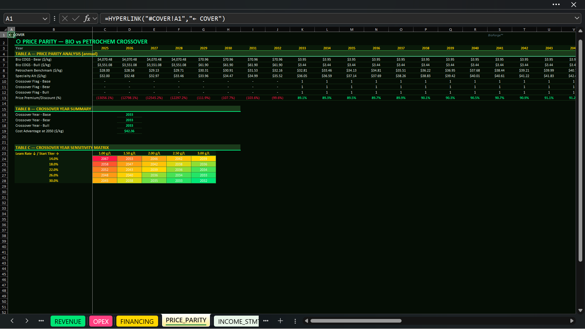Open the top-right three-dot more options
This screenshot has height=329, width=585.
coord(556,5)
